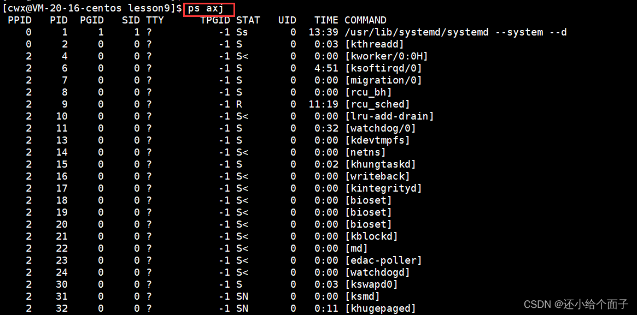Click the '[ksoftirqd/0]' process name

pos(383,68)
